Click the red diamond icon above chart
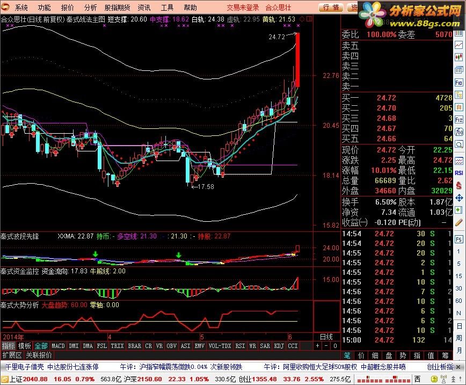This screenshot has height=385, width=466. coord(302,19)
